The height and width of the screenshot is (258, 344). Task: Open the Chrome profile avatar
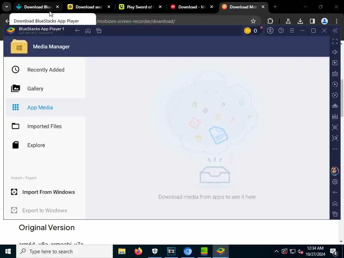[324, 21]
